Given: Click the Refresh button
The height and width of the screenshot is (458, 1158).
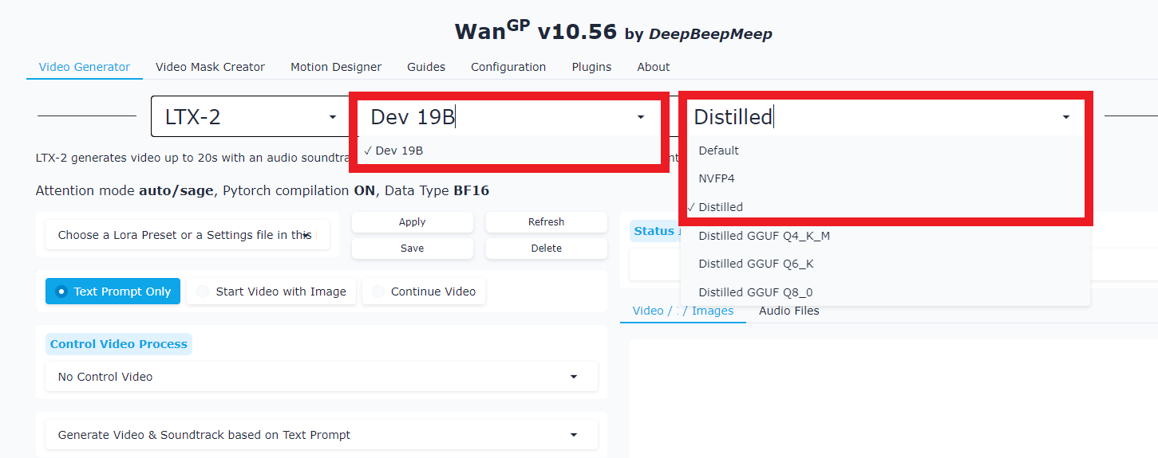Looking at the screenshot, I should point(546,222).
